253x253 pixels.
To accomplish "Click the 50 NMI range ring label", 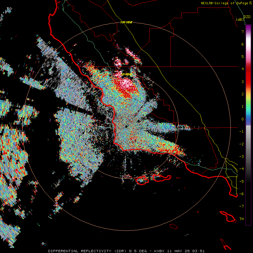I will click(126, 74).
